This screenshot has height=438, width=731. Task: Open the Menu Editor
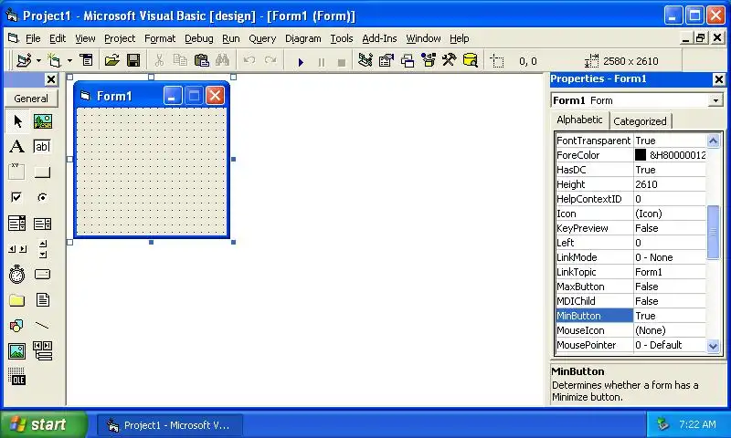pos(86,60)
